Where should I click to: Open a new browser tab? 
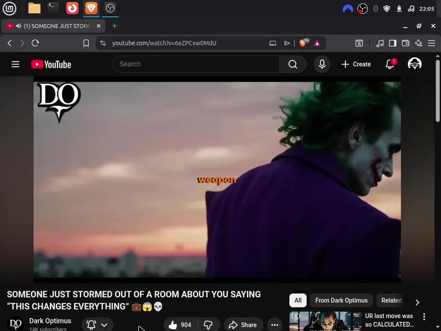click(114, 26)
